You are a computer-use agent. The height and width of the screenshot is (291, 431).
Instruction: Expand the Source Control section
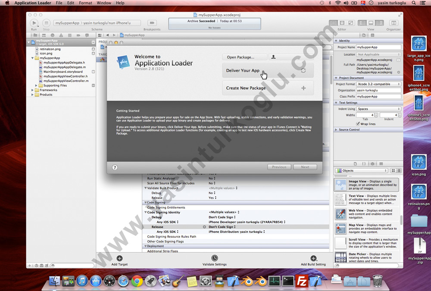pyautogui.click(x=336, y=129)
